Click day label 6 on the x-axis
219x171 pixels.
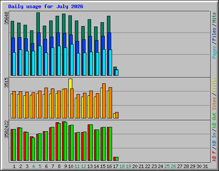(x=46, y=166)
